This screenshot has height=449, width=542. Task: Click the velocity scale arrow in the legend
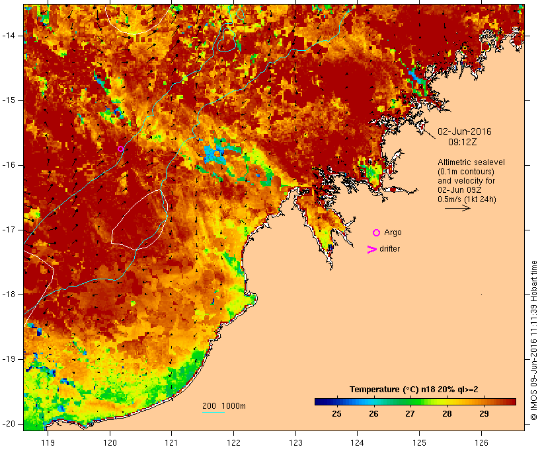tap(457, 208)
